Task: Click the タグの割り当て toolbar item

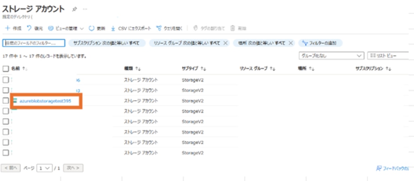Action: (209, 28)
